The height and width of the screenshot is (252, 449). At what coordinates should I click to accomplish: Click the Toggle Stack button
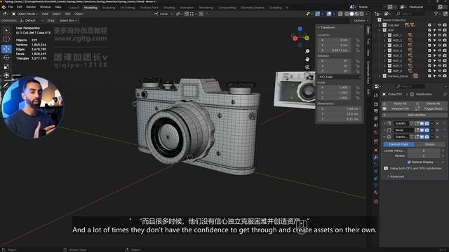(x=431, y=108)
